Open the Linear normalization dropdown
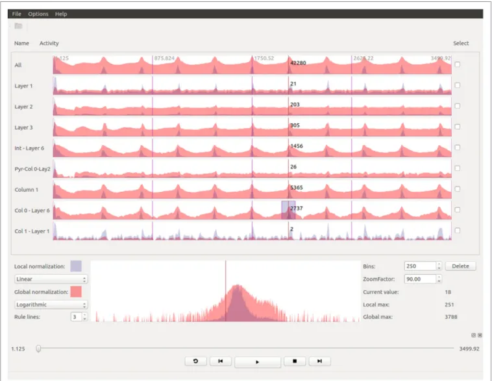This screenshot has width=492, height=381. (51, 279)
